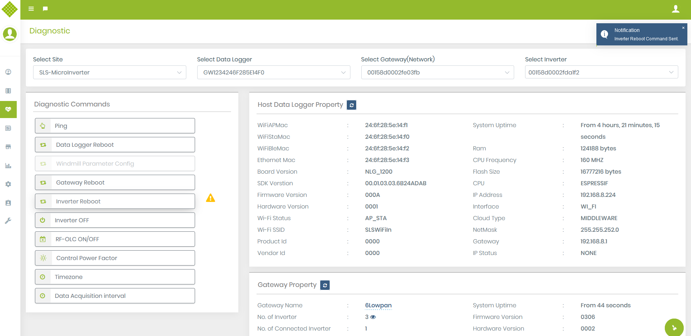Screen dimensions: 691x336
Task: Refresh the Host Data Logger Property
Action: pyautogui.click(x=352, y=105)
